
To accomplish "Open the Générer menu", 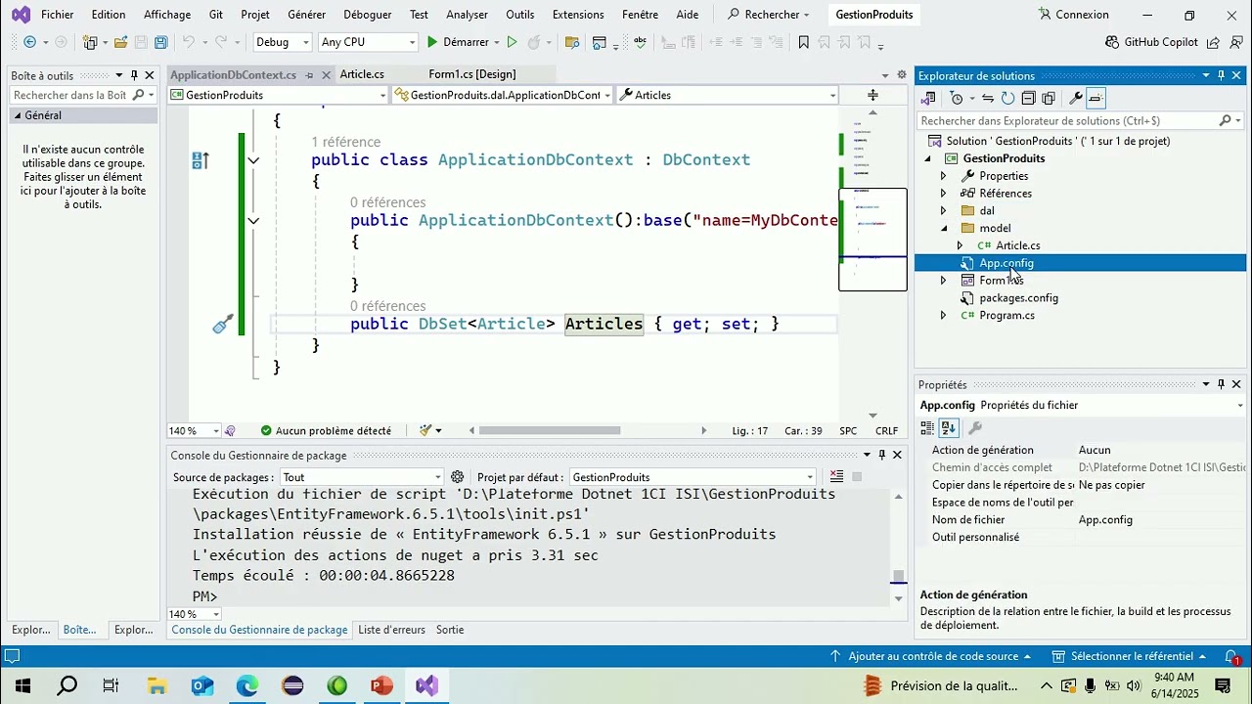I will click(307, 15).
